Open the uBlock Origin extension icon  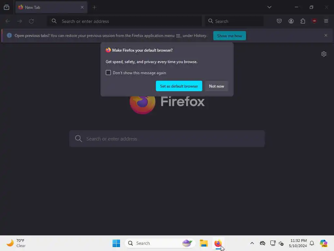pyautogui.click(x=314, y=21)
